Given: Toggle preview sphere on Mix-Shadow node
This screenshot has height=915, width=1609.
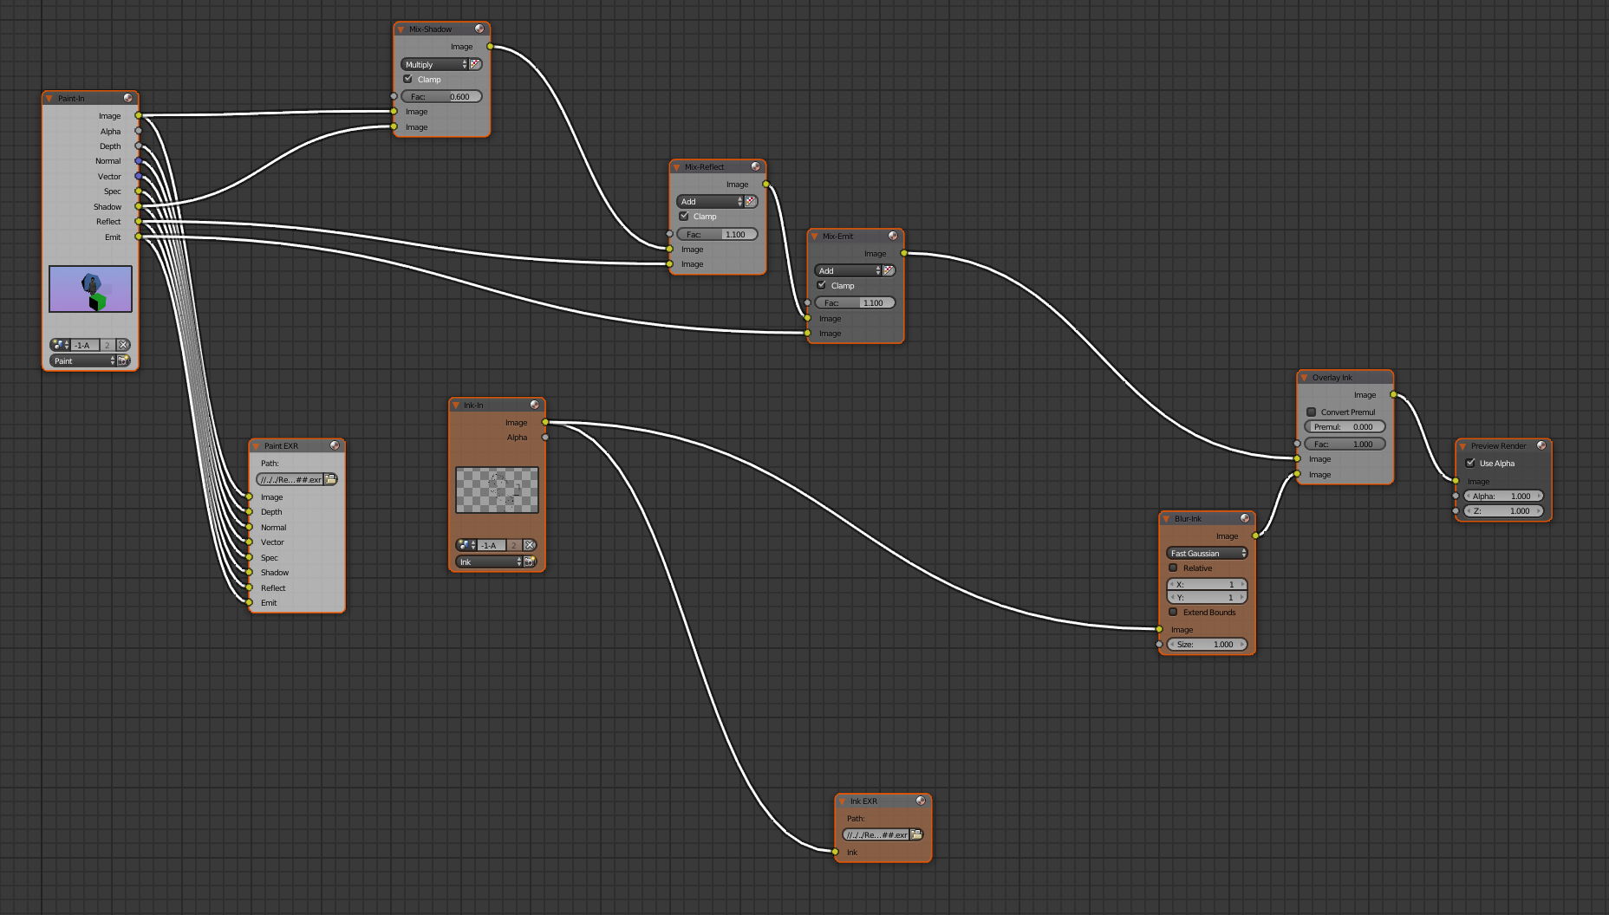Looking at the screenshot, I should click(x=479, y=29).
